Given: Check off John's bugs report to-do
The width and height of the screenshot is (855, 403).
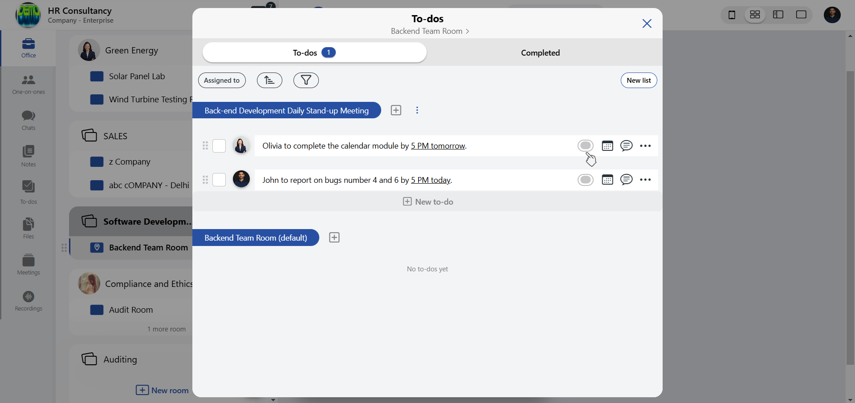Looking at the screenshot, I should pyautogui.click(x=219, y=180).
